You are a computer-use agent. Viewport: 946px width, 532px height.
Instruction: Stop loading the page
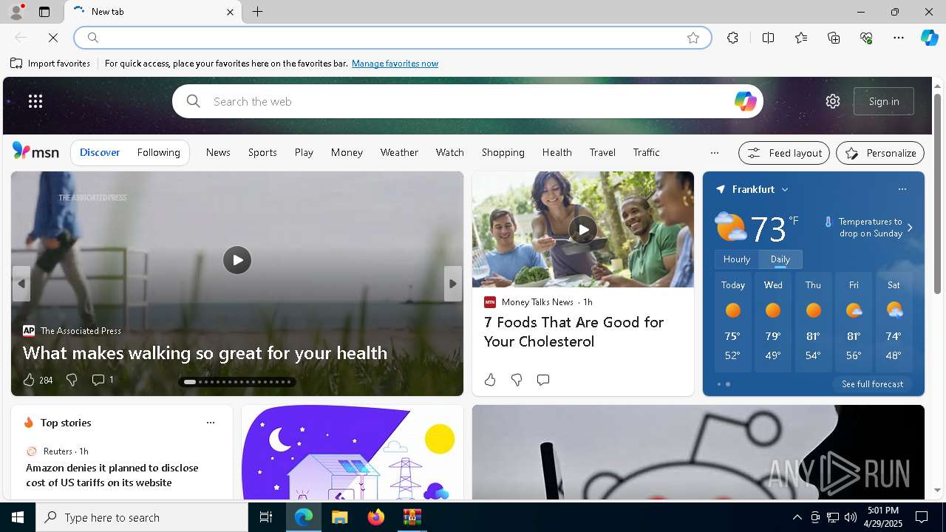coord(53,38)
